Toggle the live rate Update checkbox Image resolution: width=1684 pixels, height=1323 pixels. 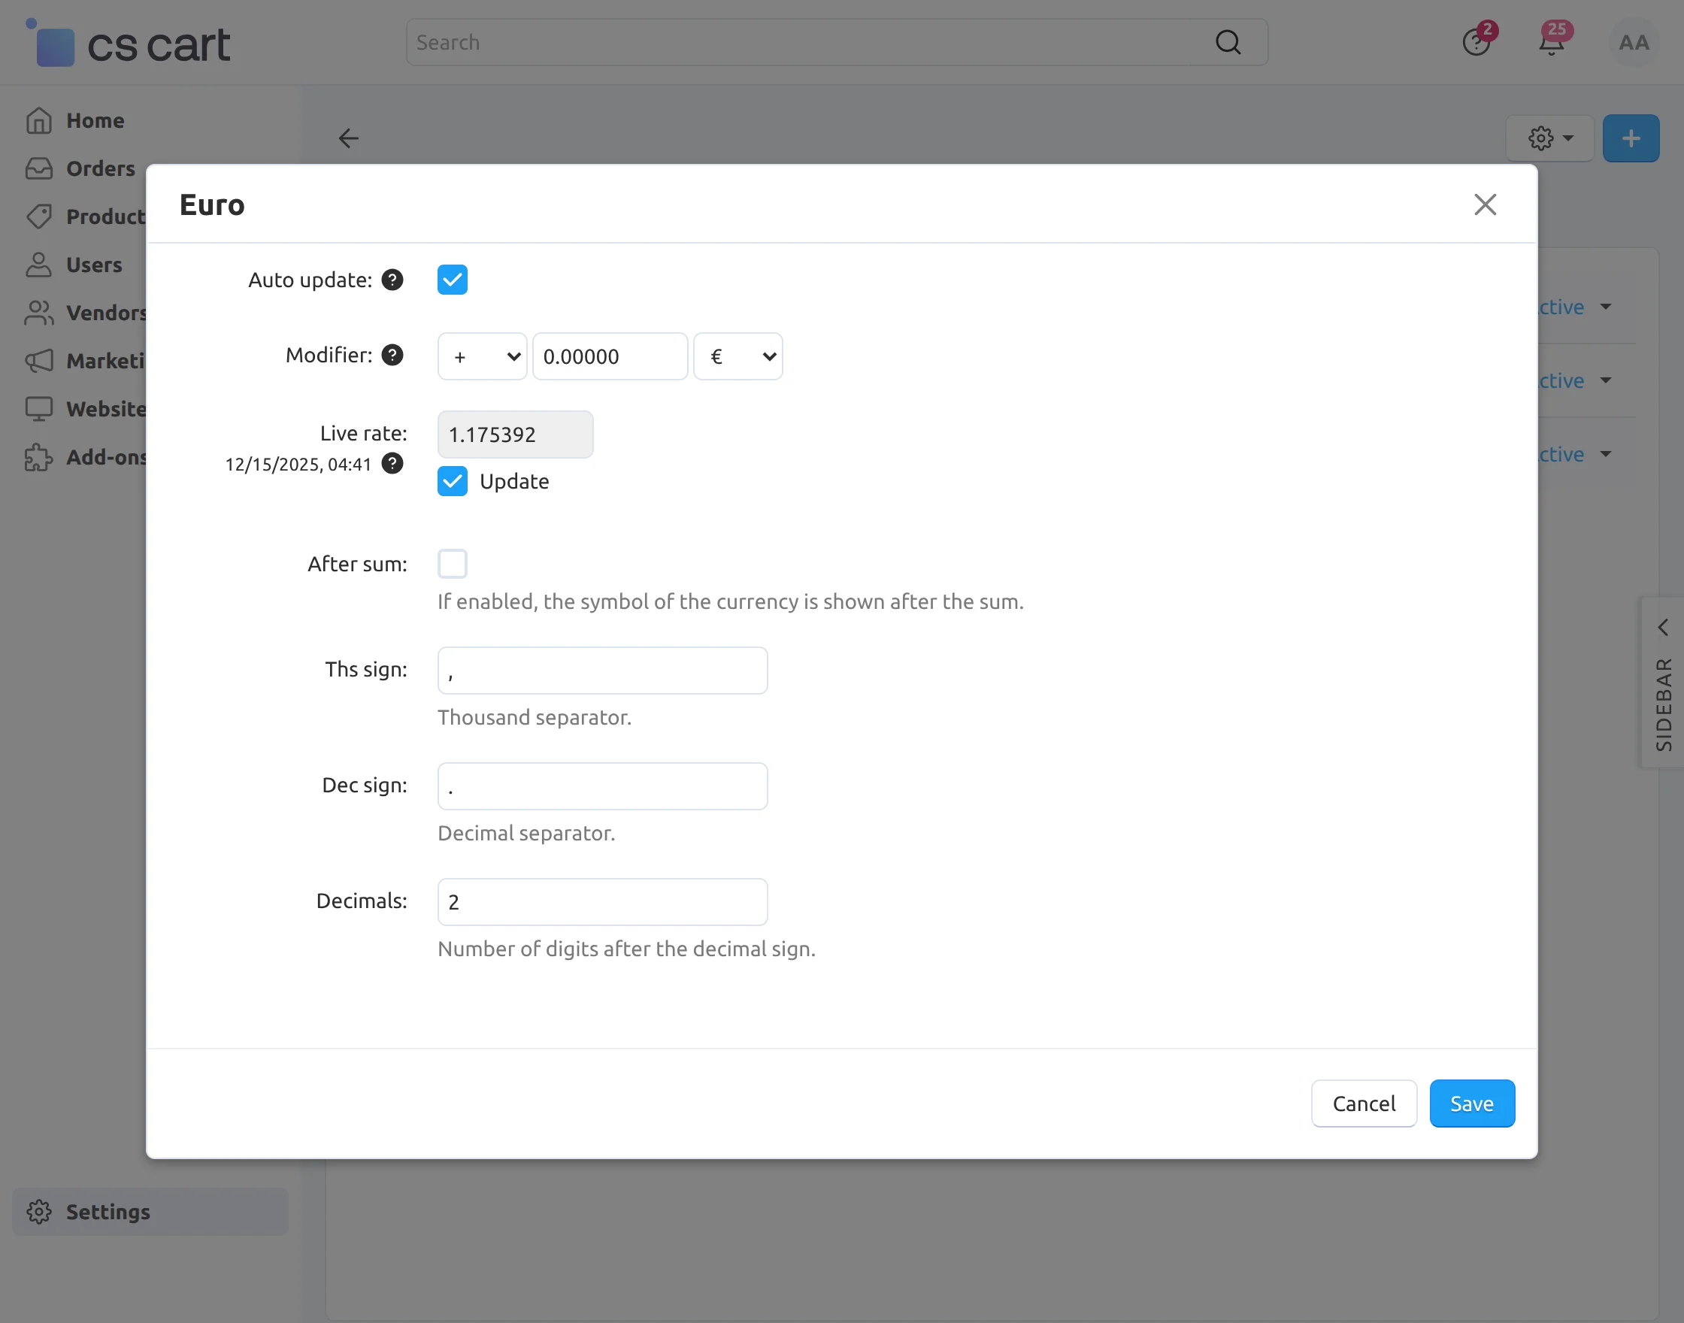[453, 481]
